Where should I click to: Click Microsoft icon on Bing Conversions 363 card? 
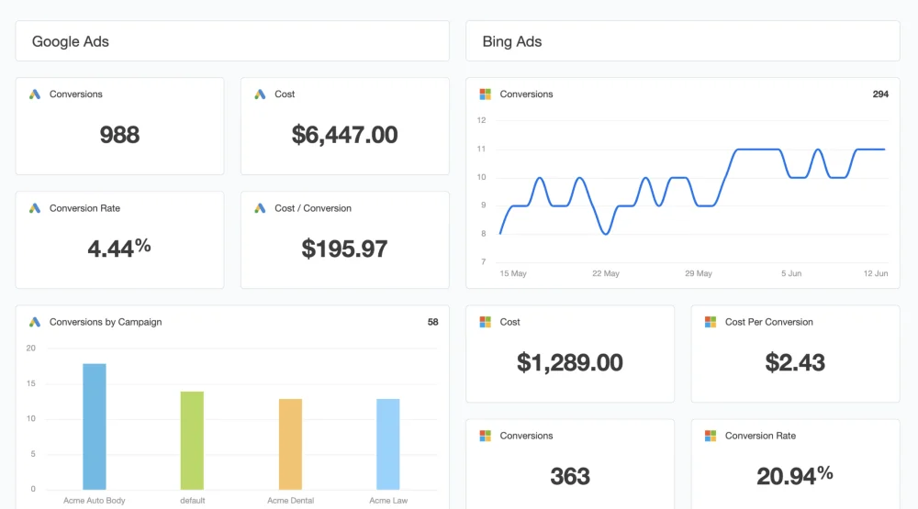click(x=486, y=436)
